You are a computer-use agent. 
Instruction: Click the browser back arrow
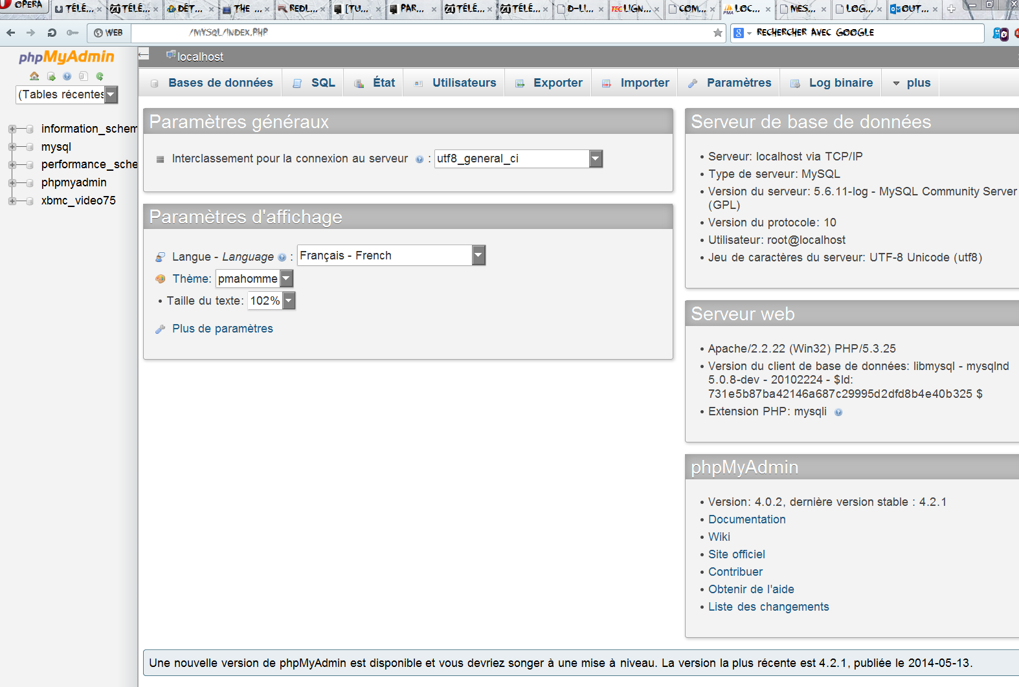[11, 32]
